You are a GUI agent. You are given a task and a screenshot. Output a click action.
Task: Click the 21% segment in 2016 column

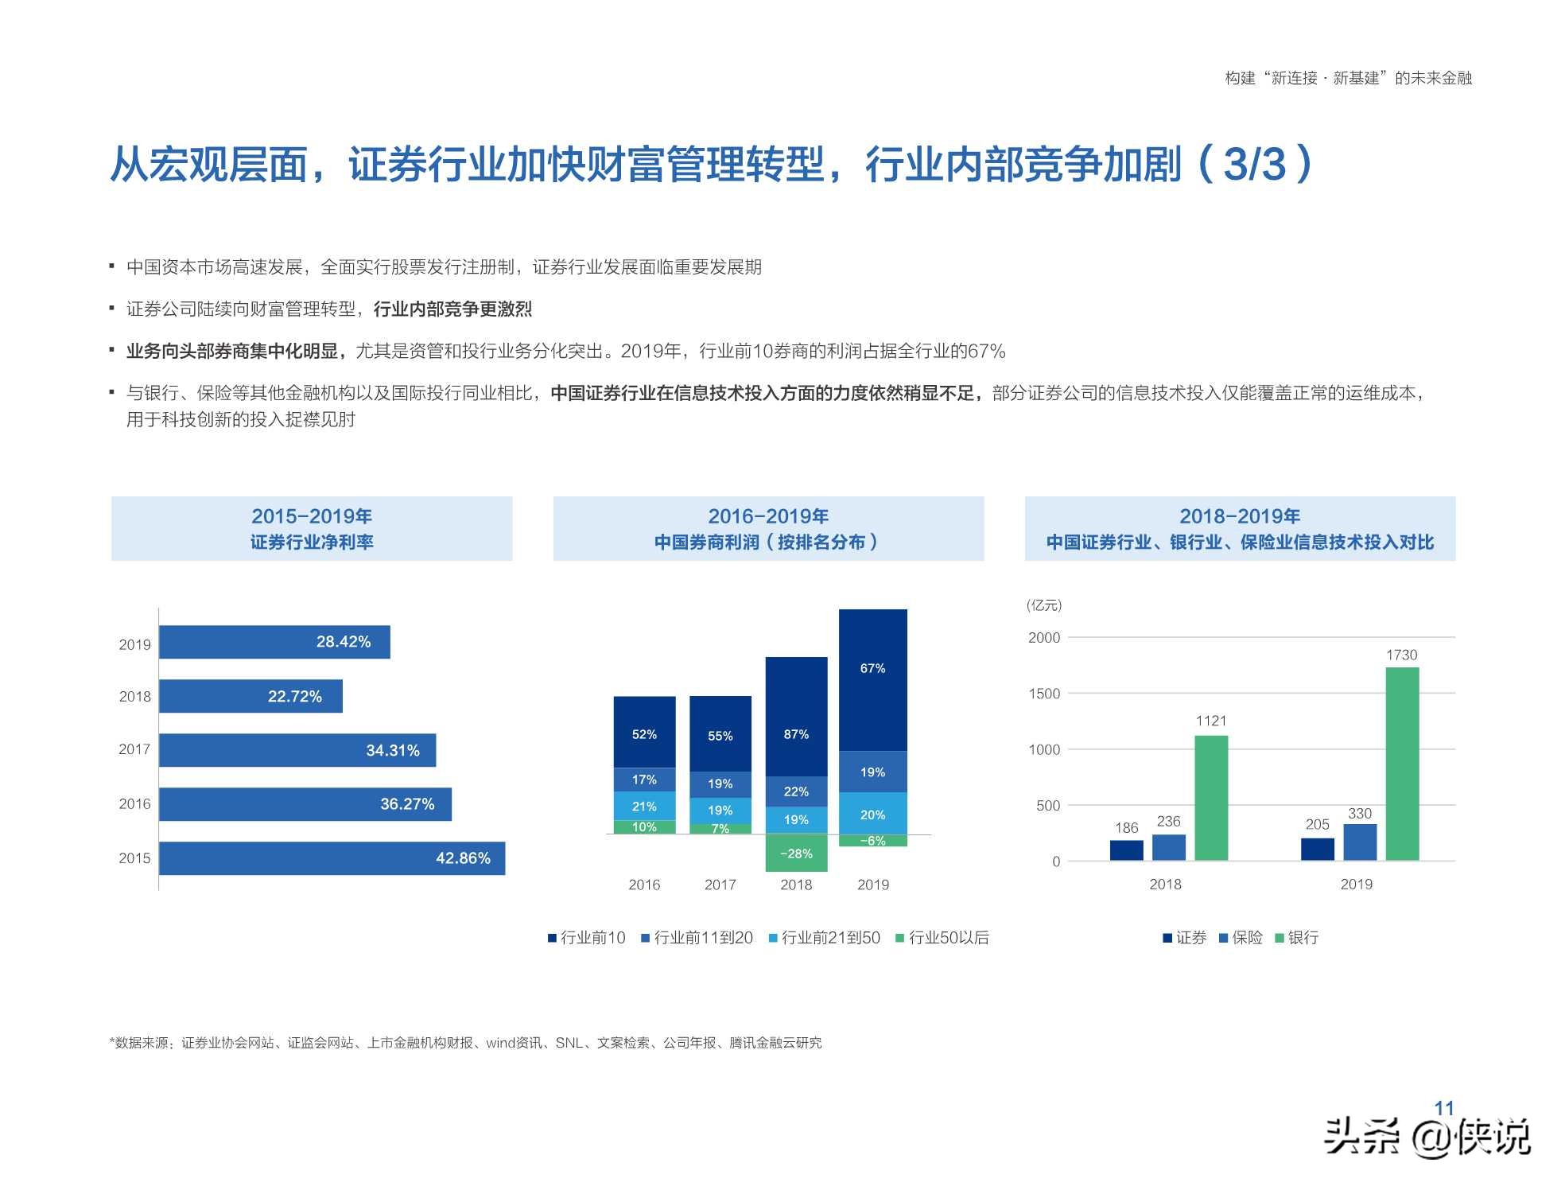coord(644,806)
